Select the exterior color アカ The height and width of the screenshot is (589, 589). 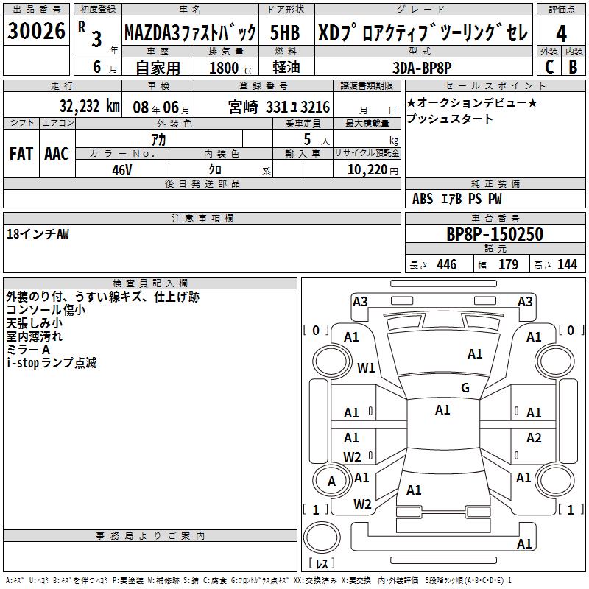point(158,140)
